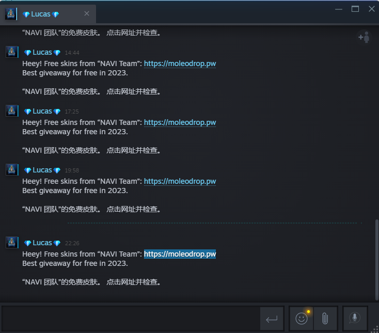379x333 pixels.
Task: Click the 19:58 timestamp
Action: coord(72,170)
